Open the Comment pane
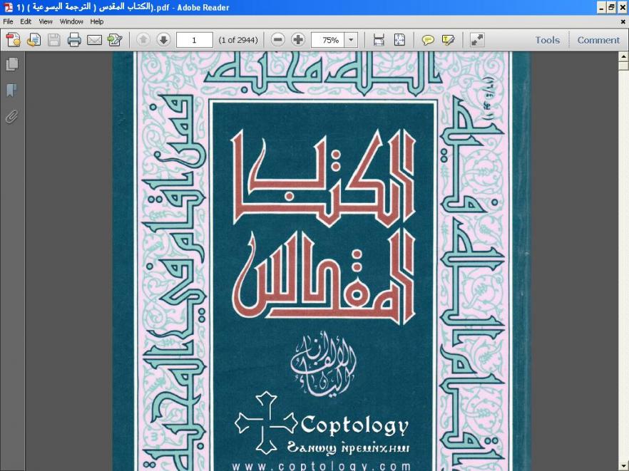The height and width of the screenshot is (471, 629). click(598, 40)
